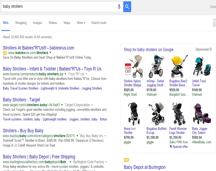Screen dimensions: 216x171
Task: Open Jogging Strollers sitelink
Action: point(92,88)
